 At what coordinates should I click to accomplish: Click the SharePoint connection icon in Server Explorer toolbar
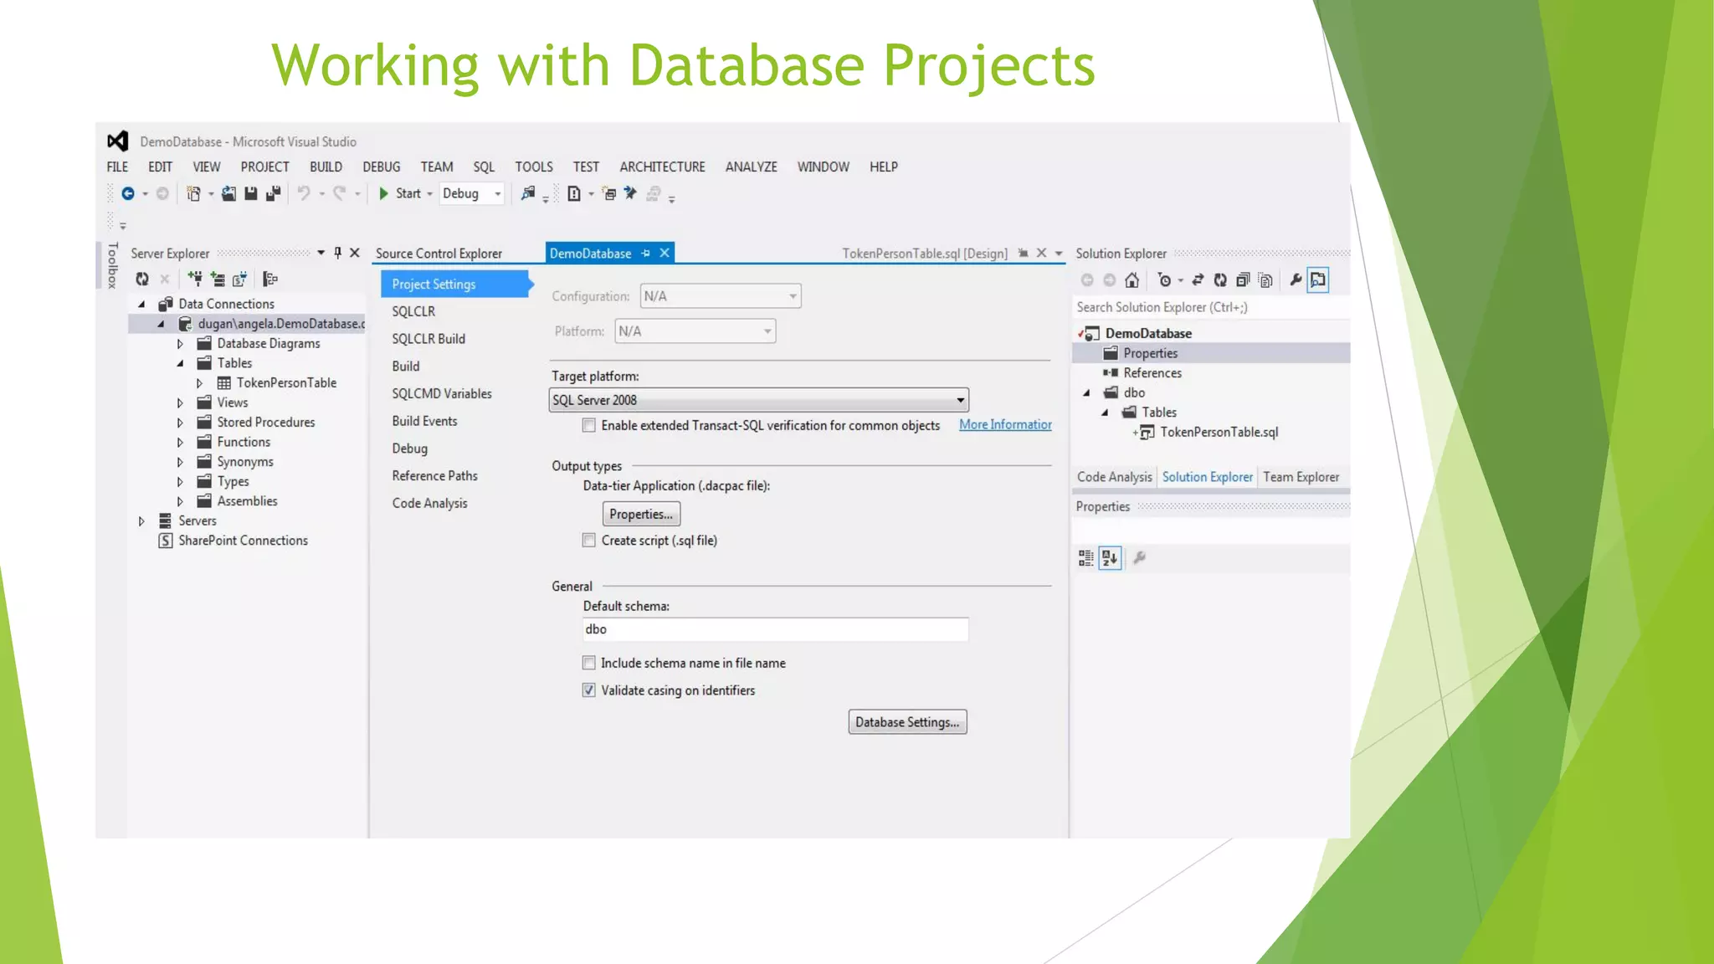point(240,279)
